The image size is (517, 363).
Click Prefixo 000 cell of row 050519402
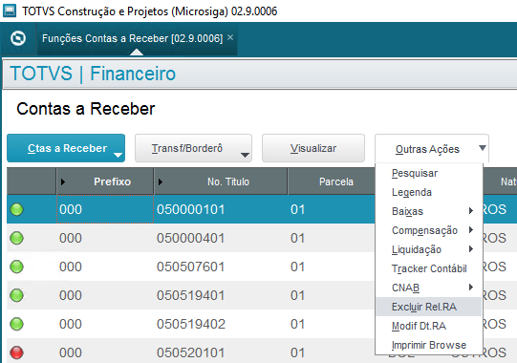tap(105, 324)
